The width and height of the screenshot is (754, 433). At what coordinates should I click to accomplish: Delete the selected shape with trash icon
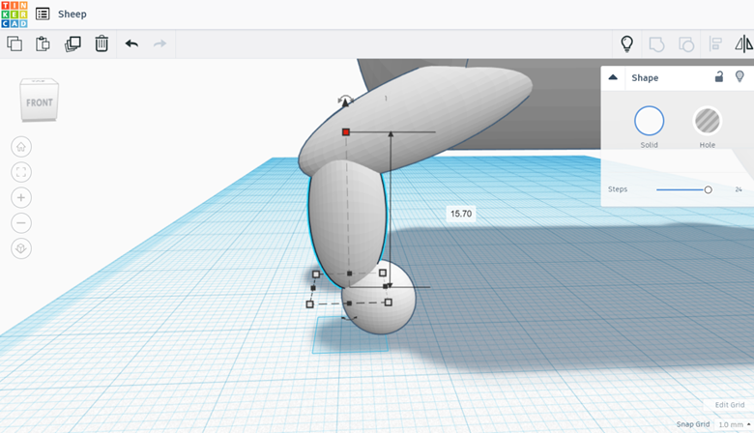[x=101, y=43]
